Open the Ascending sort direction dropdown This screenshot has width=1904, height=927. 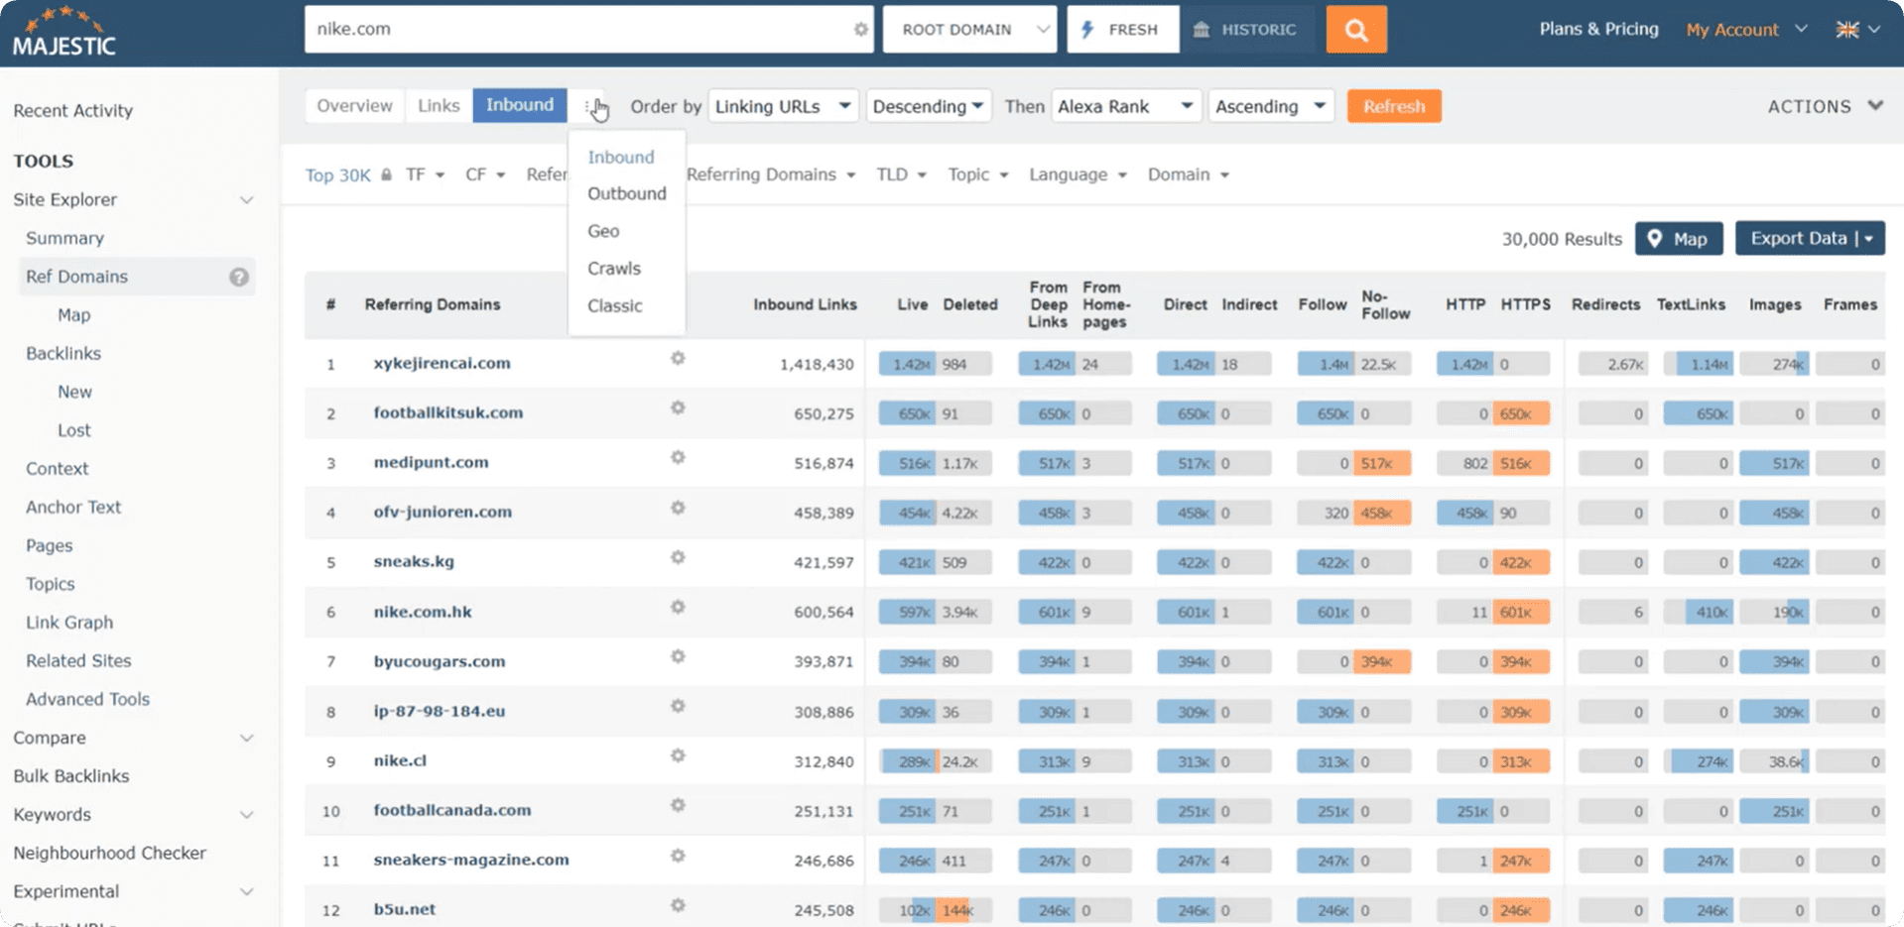click(1270, 106)
